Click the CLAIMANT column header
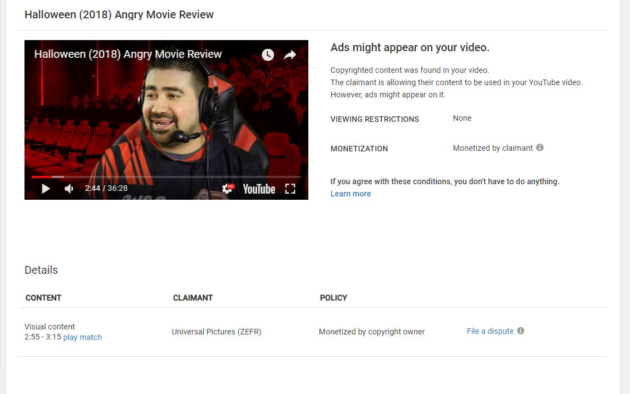 193,298
